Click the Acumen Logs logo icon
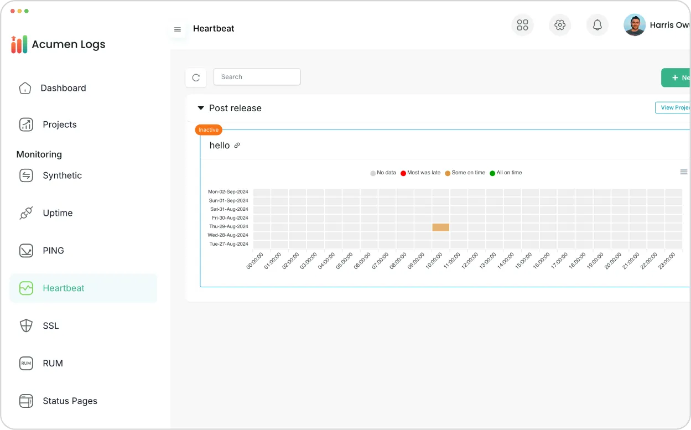 [19, 44]
